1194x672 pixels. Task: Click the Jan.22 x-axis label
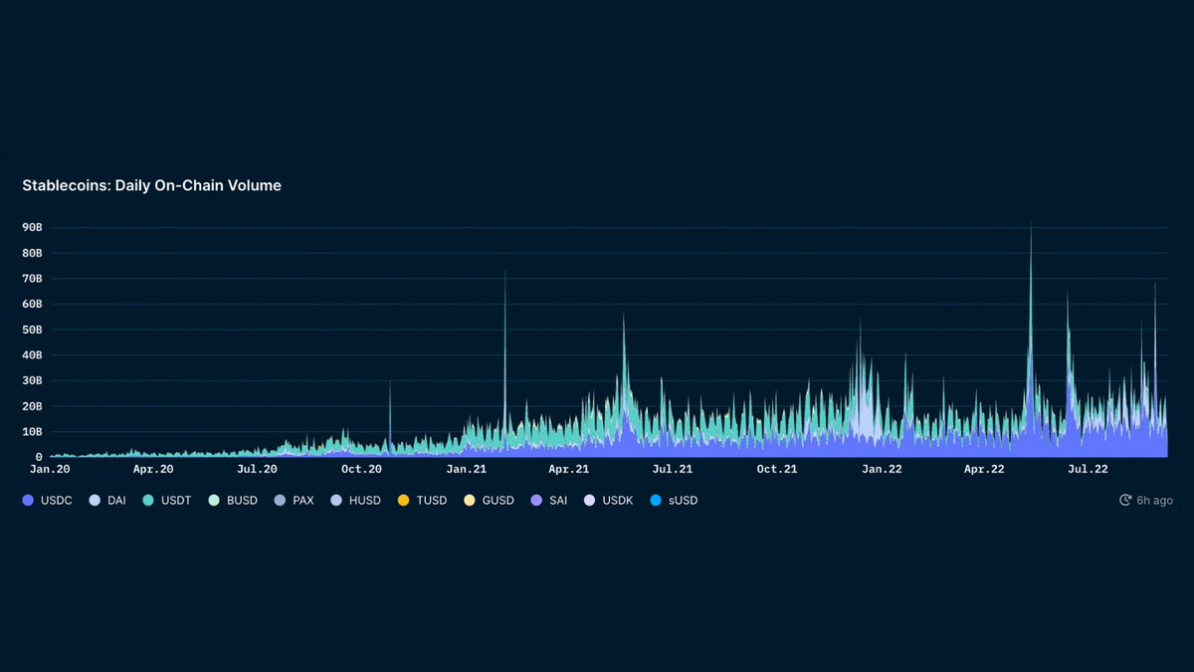(882, 468)
